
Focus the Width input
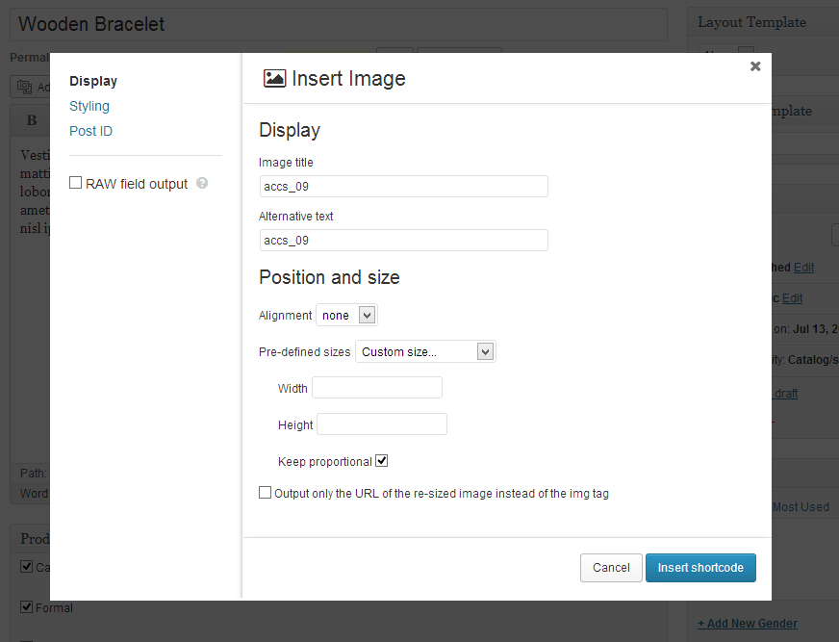[377, 388]
